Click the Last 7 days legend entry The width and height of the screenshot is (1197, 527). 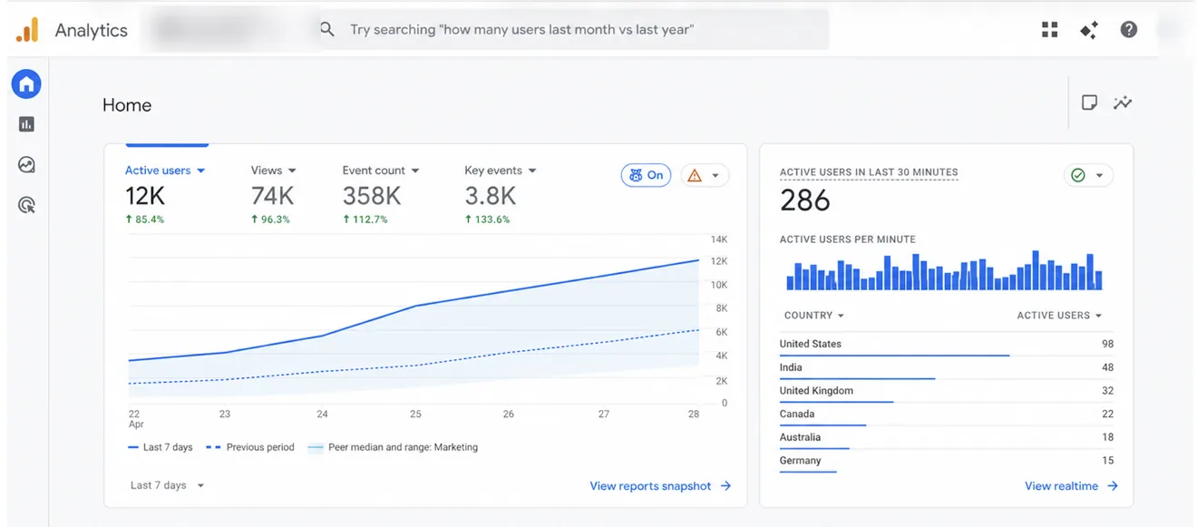click(x=161, y=447)
